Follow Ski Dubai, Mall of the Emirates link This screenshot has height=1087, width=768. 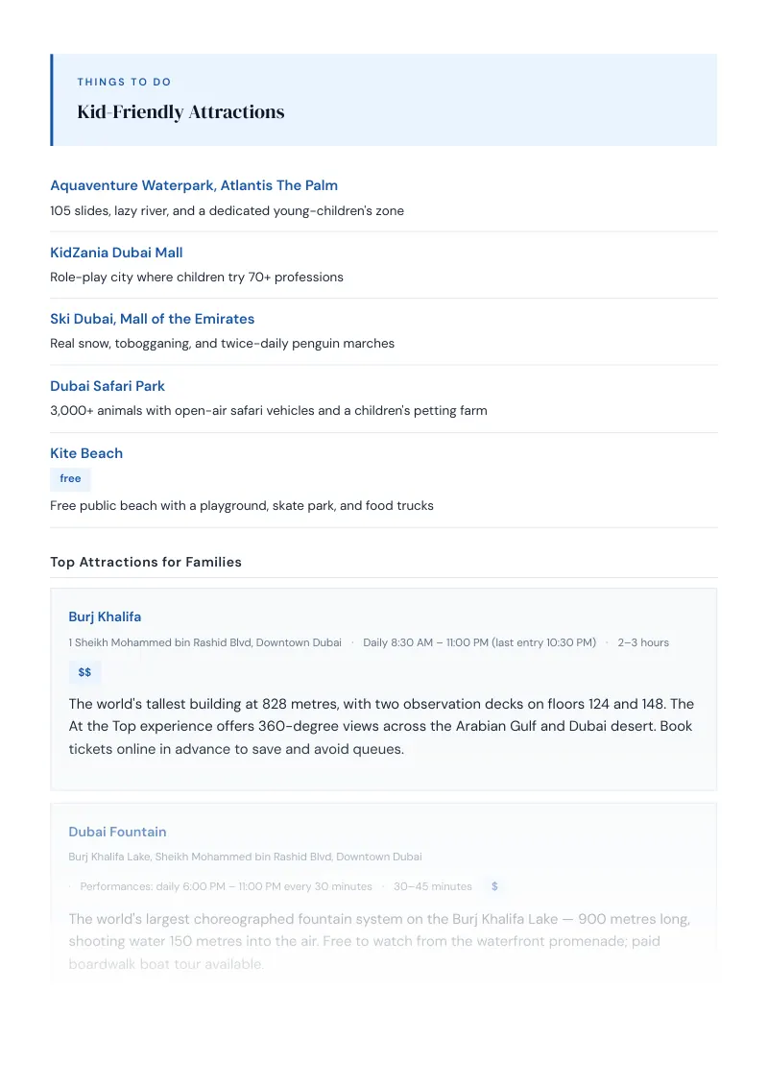point(152,319)
